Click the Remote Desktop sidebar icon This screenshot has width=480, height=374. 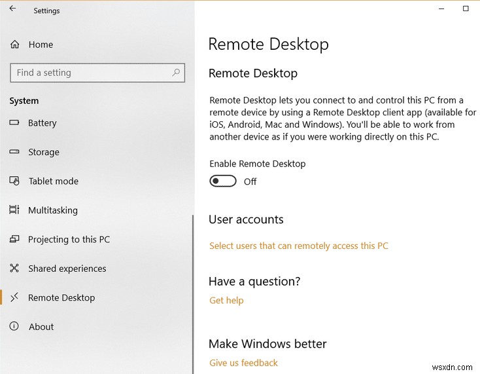tap(14, 297)
